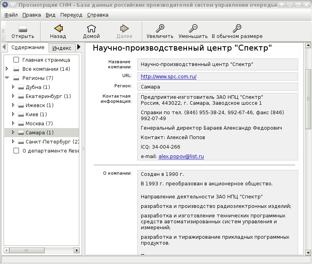312x264 pixels.
Task: Click the book icon beside Все компании (14)
Action: click(x=16, y=69)
